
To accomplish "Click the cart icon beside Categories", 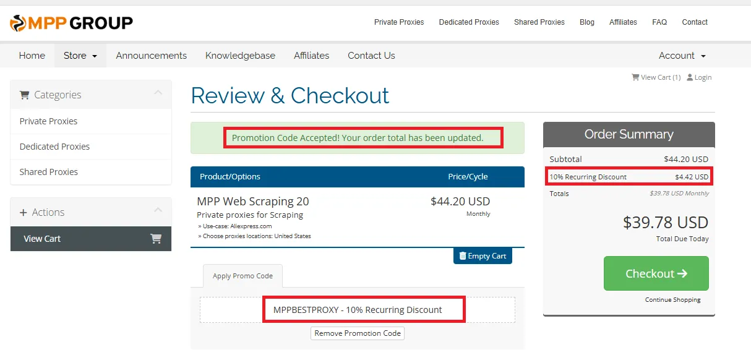I will click(x=25, y=95).
